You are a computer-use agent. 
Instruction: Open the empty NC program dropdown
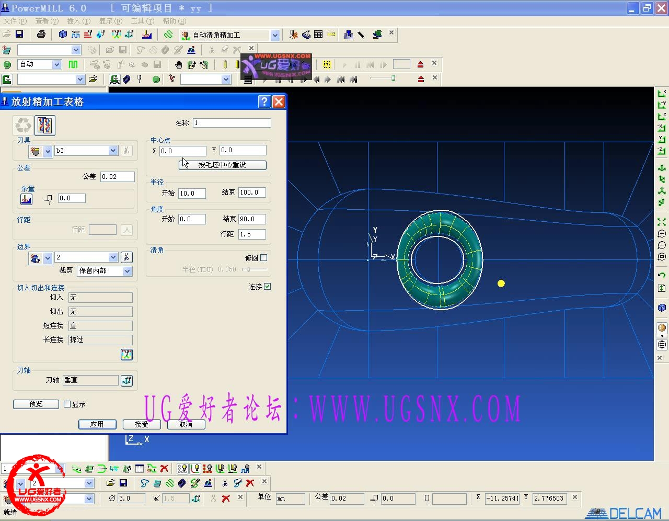pyautogui.click(x=80, y=80)
